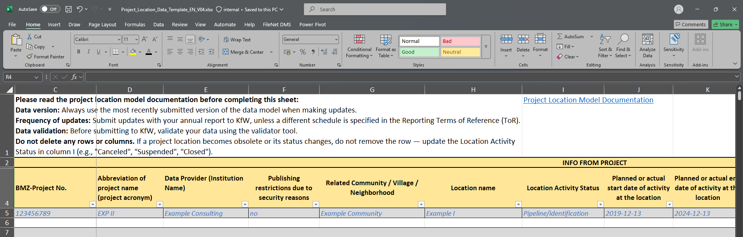Undo the last action
743x237 pixels.
click(79, 9)
